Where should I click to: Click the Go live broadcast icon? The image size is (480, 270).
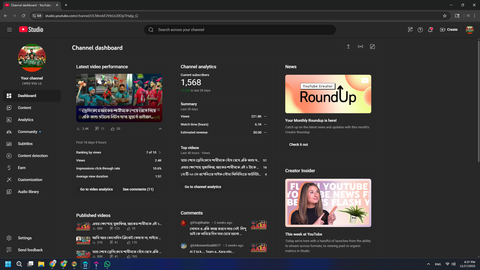click(x=360, y=46)
